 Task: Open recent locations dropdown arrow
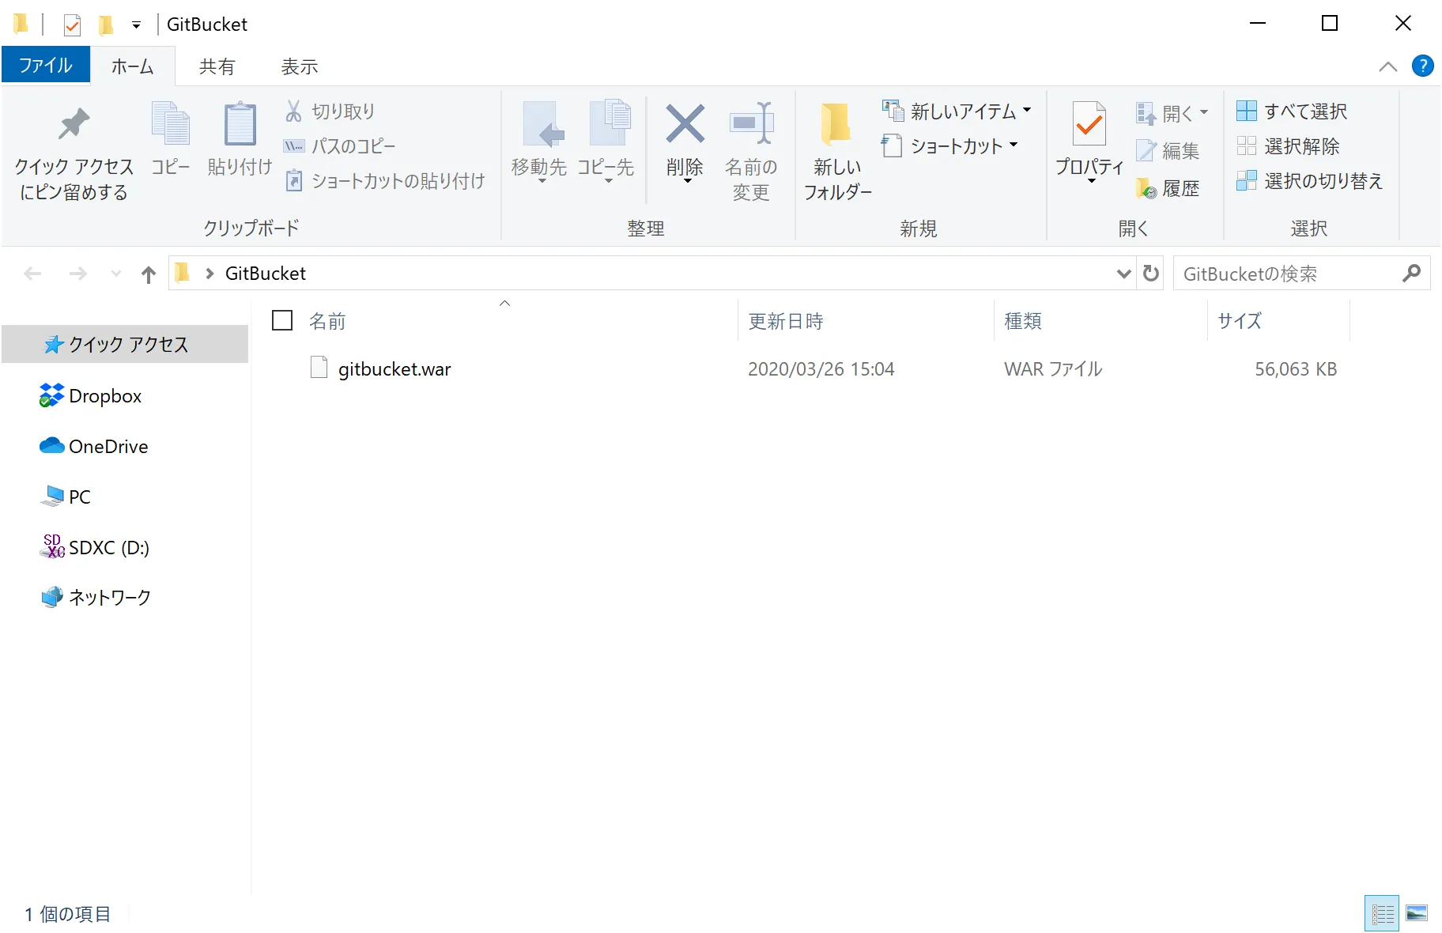click(116, 274)
